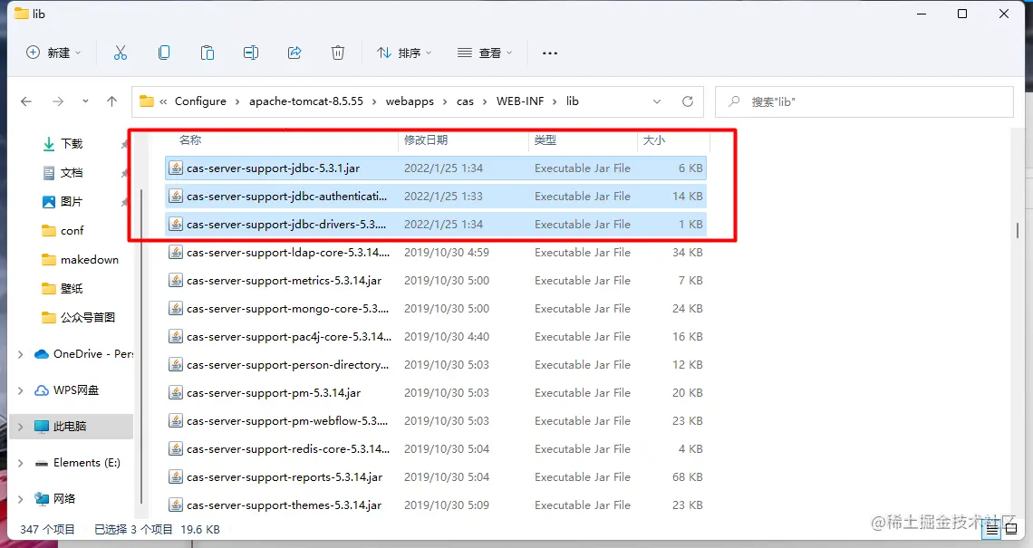1033x548 pixels.
Task: Click jar icon of reports-5.3.14.jar row
Action: [176, 477]
